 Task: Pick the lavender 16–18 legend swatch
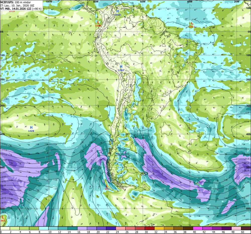point(82,228)
